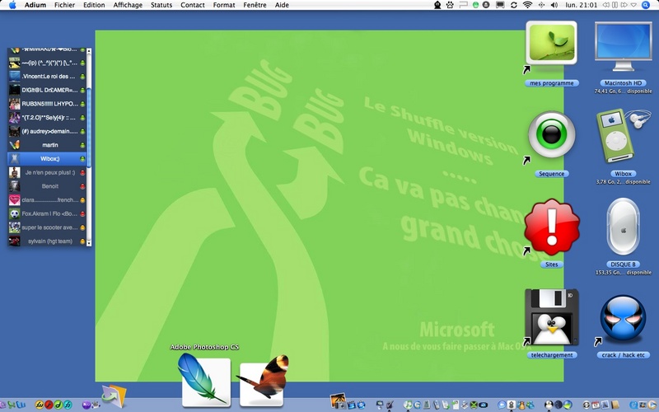
Task: Select contact (#) audrey>demain....
Action: [x=47, y=131]
